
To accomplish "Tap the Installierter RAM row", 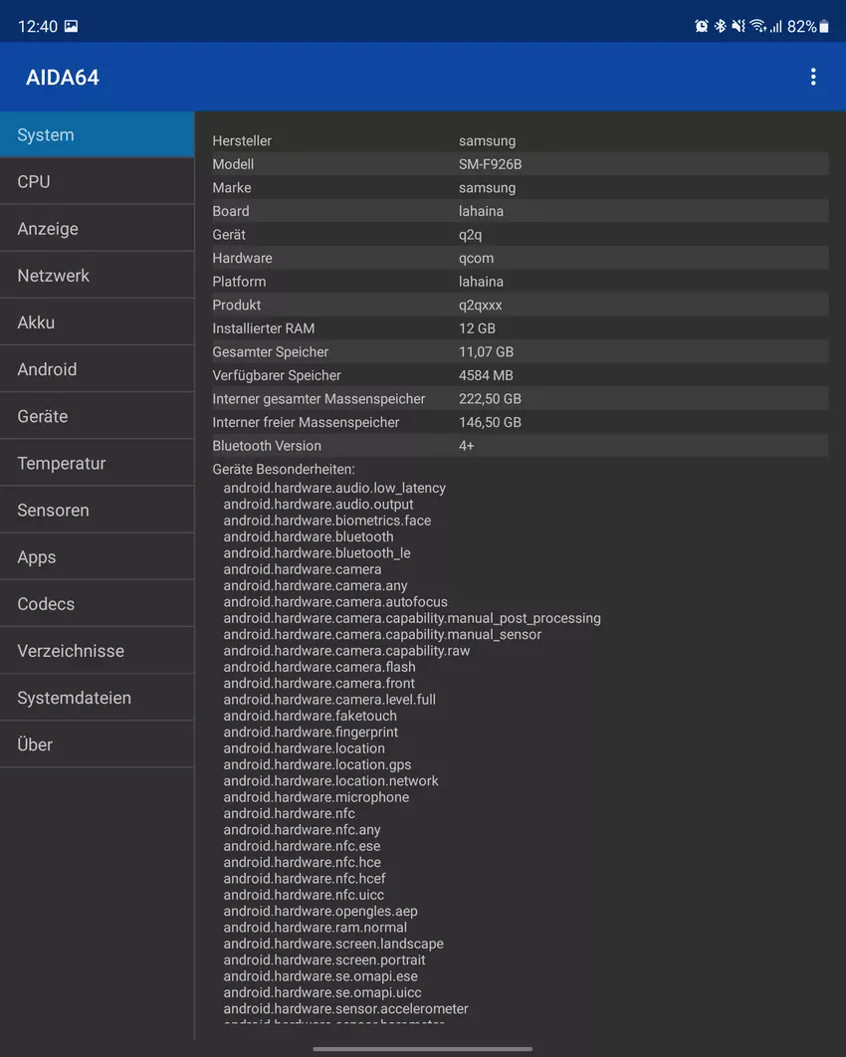I will [520, 328].
